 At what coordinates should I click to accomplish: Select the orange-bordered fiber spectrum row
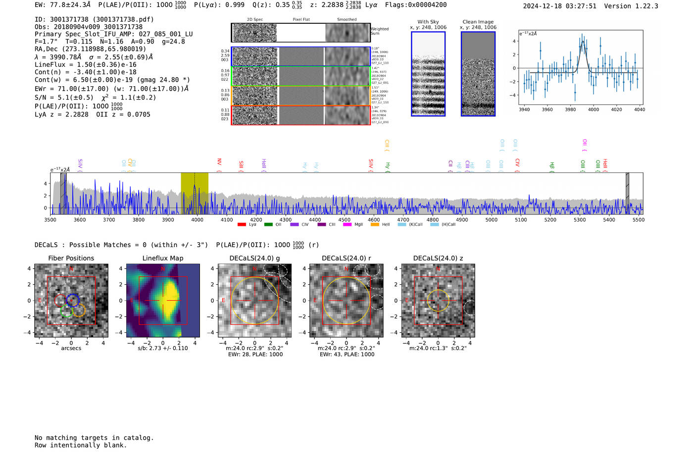pos(300,96)
